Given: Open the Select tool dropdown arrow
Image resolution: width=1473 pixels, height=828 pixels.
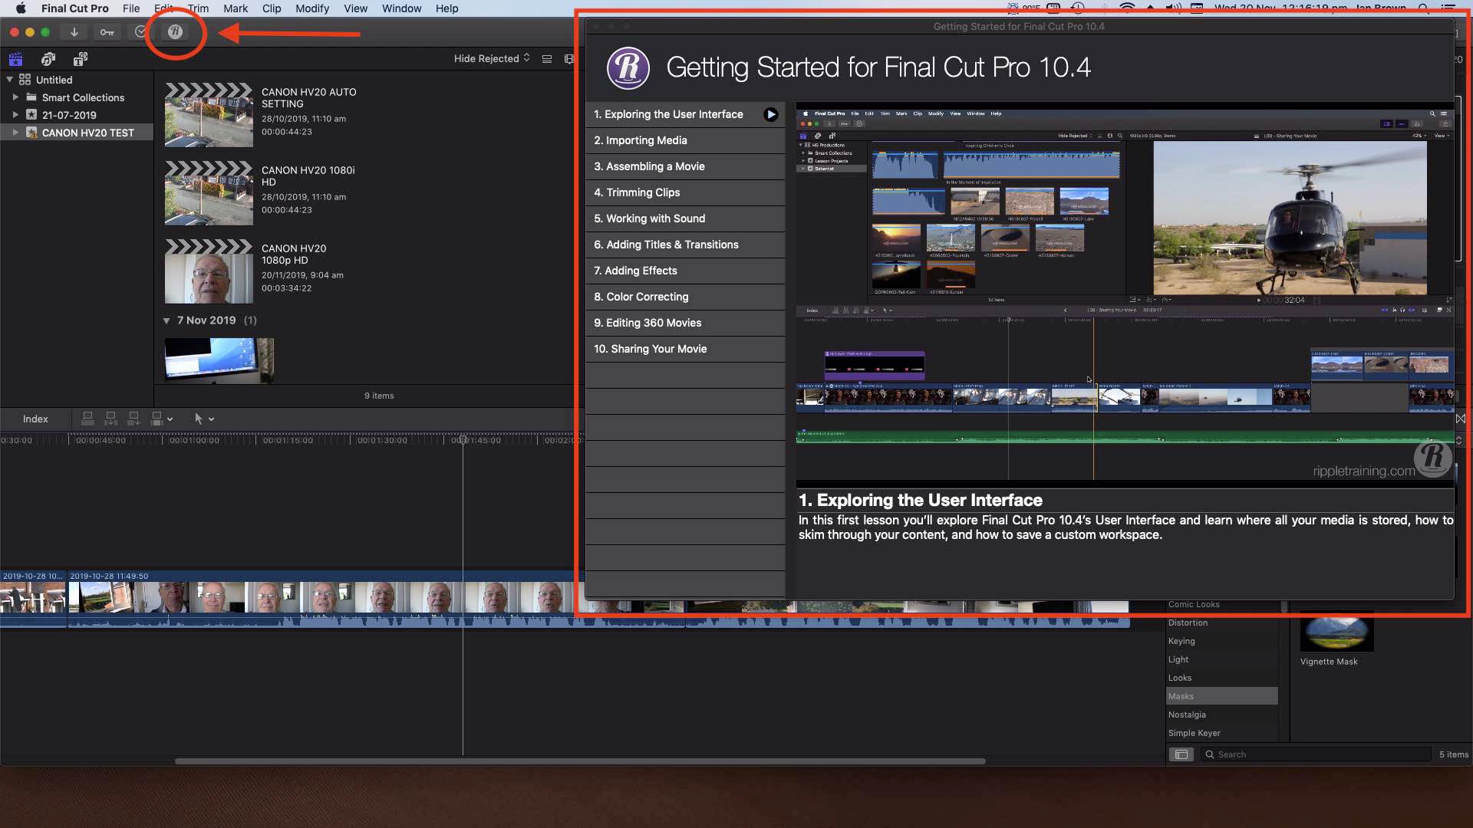Looking at the screenshot, I should [x=212, y=419].
